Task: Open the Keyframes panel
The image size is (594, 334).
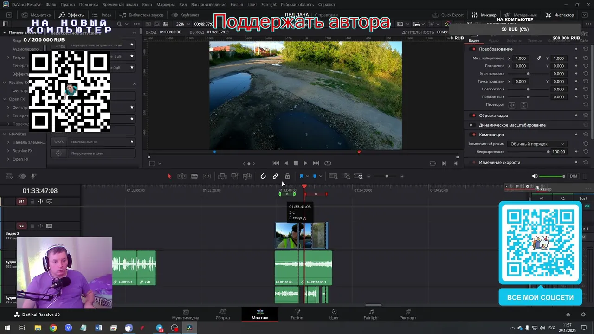Action: click(x=186, y=15)
